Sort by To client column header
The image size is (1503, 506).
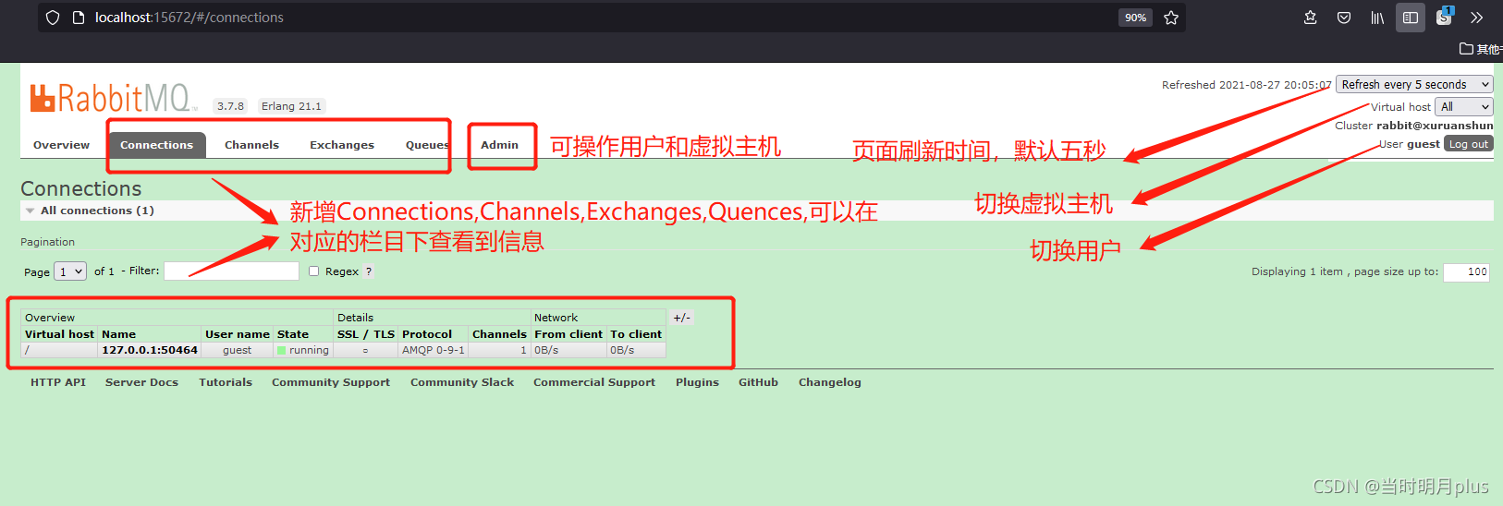(x=636, y=334)
